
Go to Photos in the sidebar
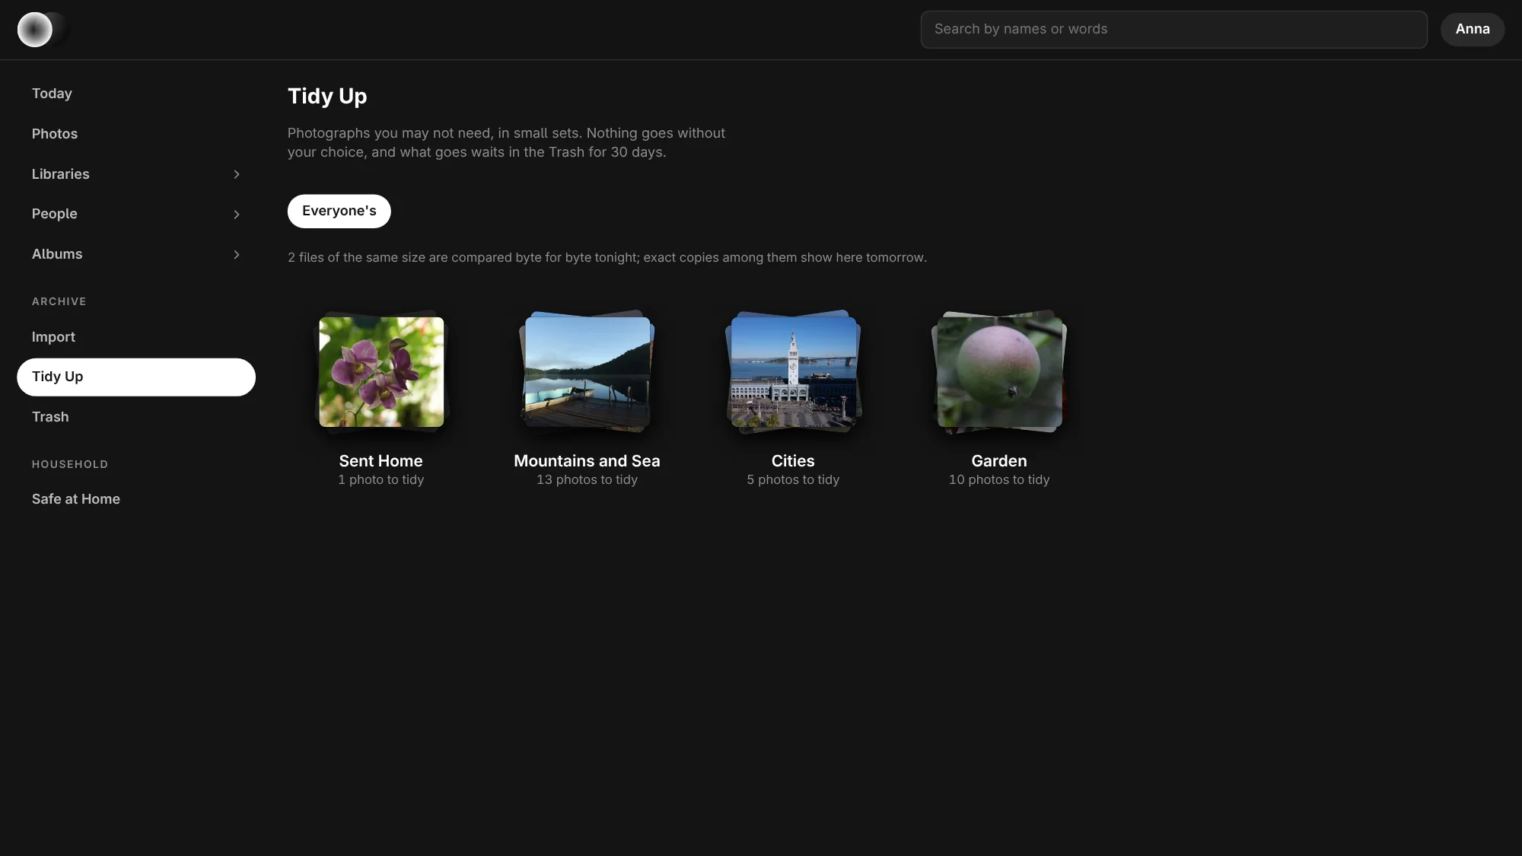pyautogui.click(x=136, y=134)
